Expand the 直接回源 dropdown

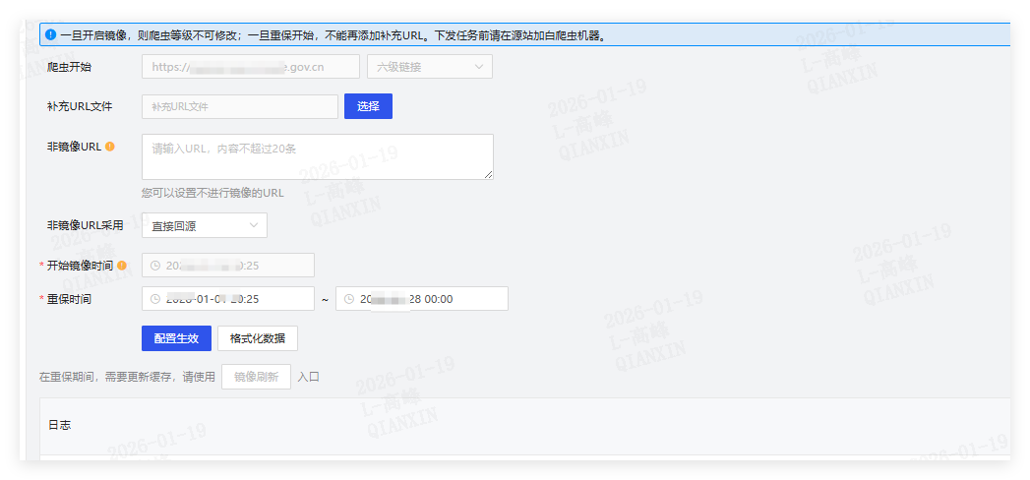point(205,225)
